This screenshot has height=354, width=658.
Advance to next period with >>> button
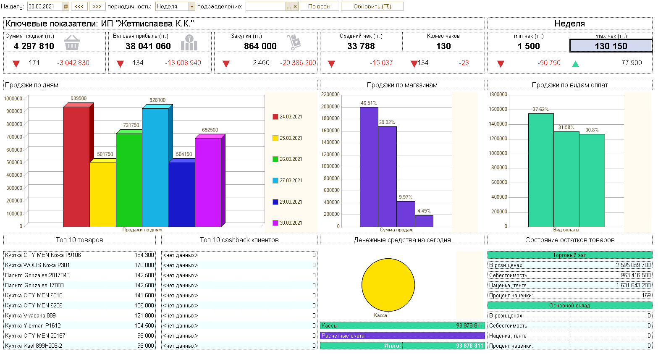coord(97,6)
